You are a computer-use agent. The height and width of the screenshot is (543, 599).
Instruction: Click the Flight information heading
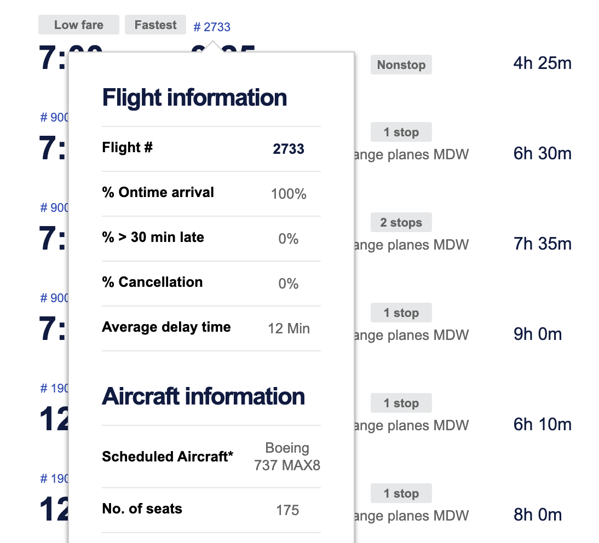[194, 98]
